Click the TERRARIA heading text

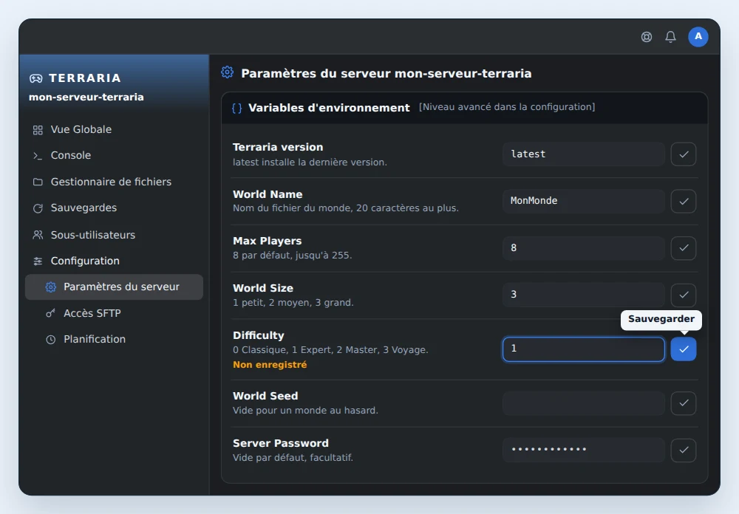coord(85,78)
